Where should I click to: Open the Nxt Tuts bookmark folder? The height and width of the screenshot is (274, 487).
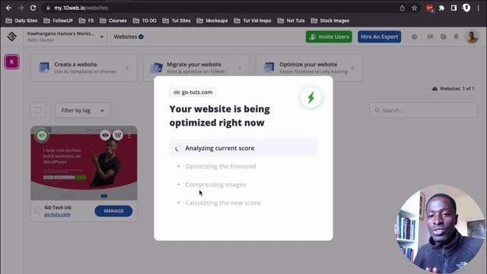tap(291, 21)
